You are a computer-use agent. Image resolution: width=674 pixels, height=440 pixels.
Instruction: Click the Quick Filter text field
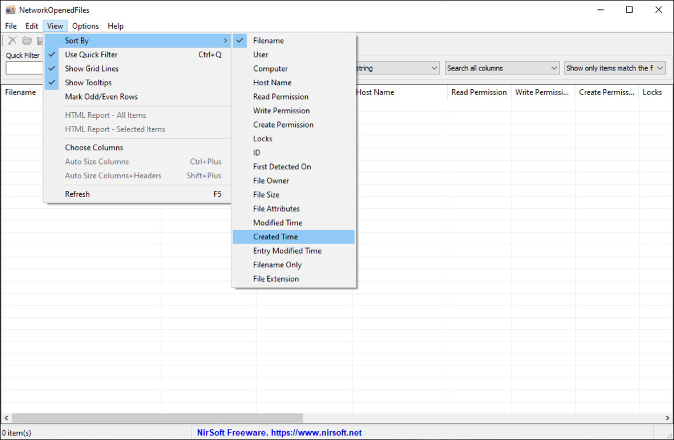pyautogui.click(x=24, y=68)
